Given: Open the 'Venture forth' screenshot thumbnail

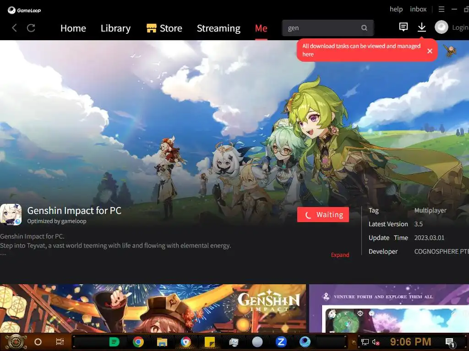Looking at the screenshot, I should pyautogui.click(x=389, y=308).
